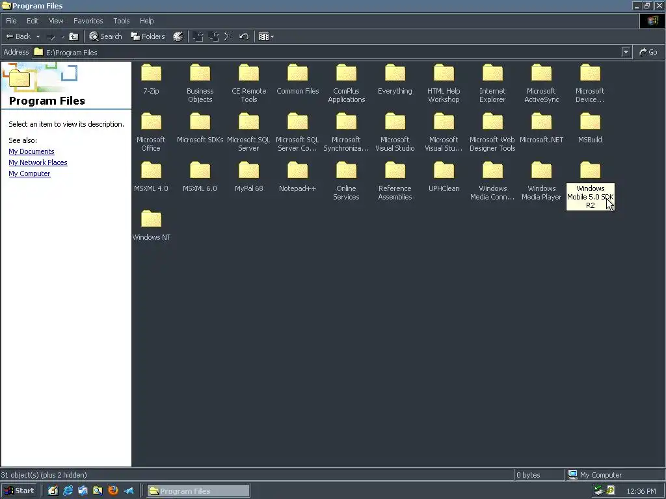Select the Notepad++ folder
This screenshot has width=666, height=499.
point(298,177)
